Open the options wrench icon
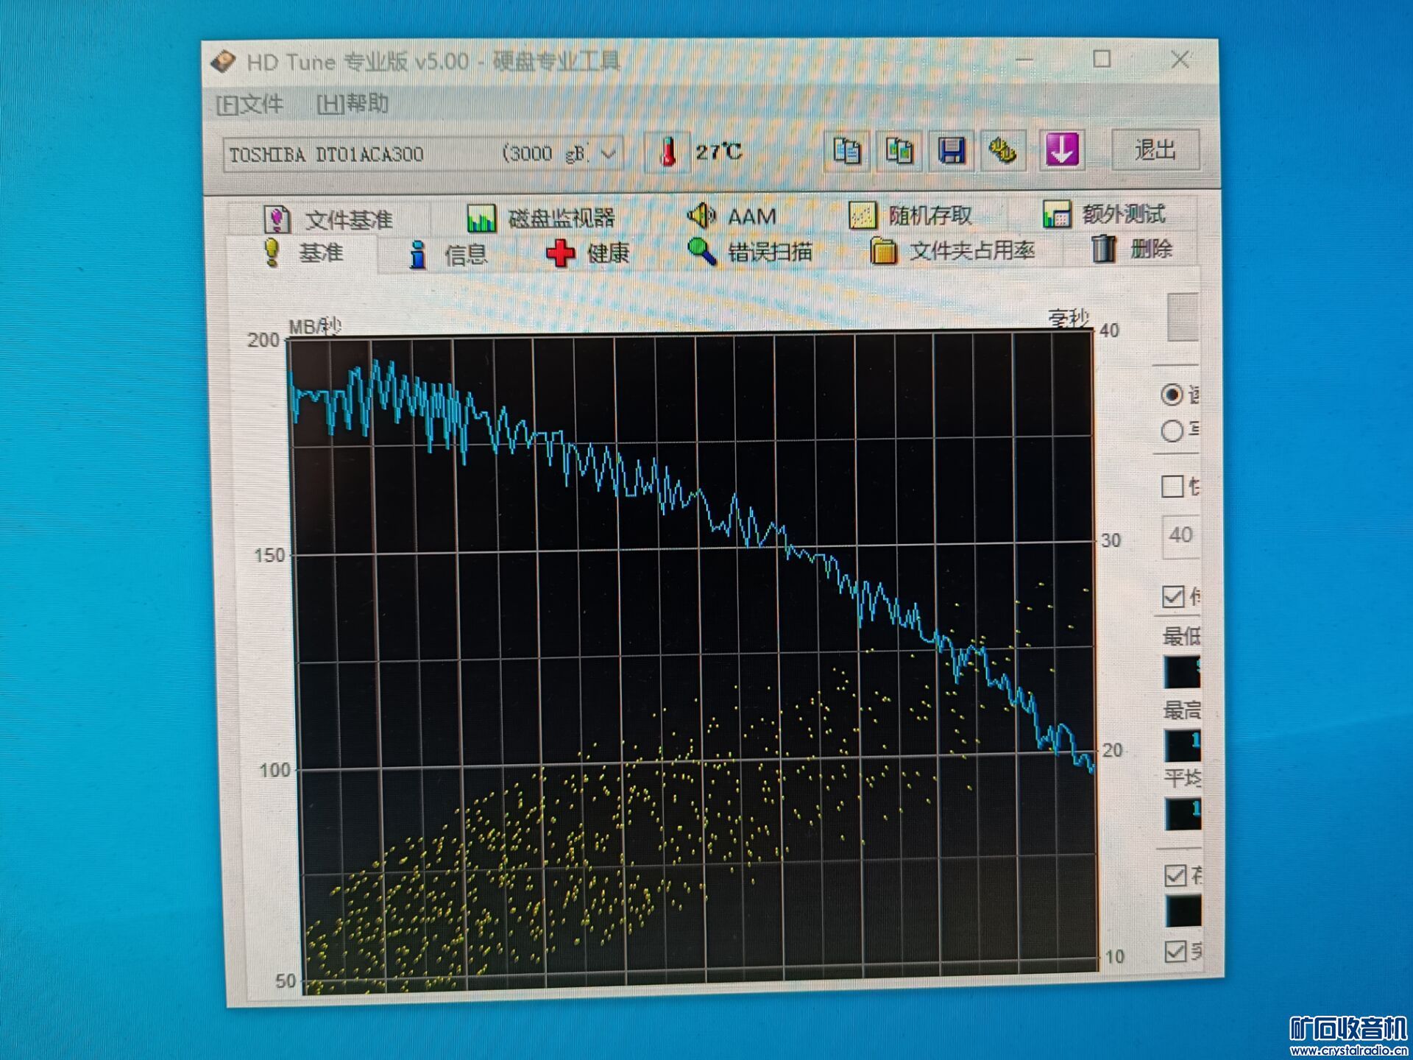The width and height of the screenshot is (1413, 1060). click(x=1002, y=151)
